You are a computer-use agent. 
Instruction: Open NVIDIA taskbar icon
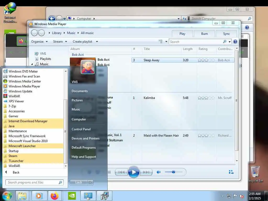[x=72, y=196]
